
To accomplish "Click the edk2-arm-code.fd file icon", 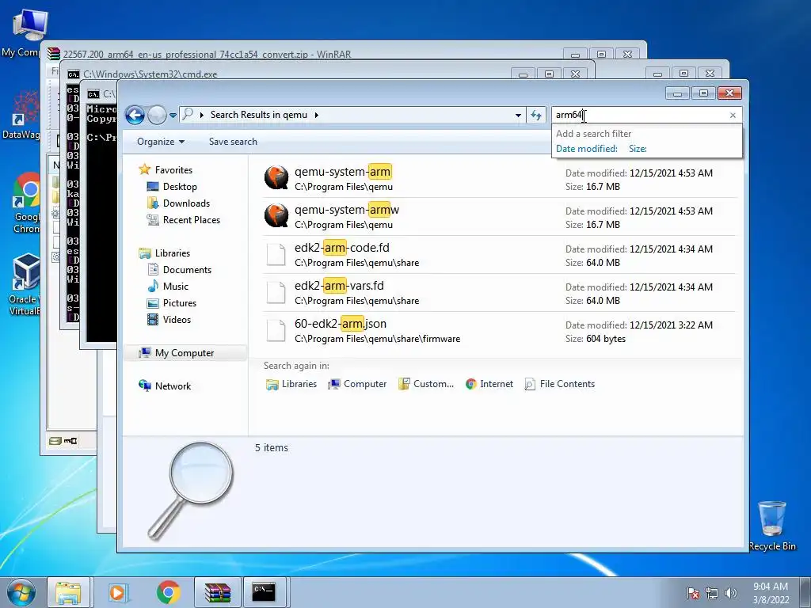I will coord(276,254).
